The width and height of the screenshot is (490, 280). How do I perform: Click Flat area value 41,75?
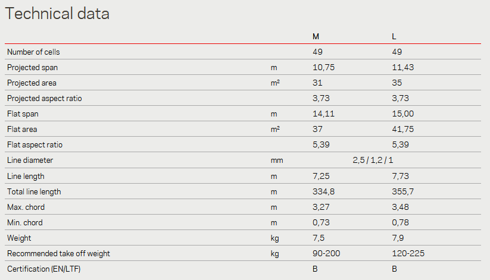click(x=403, y=129)
